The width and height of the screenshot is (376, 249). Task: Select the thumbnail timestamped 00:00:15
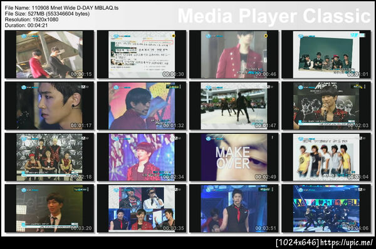coord(49,54)
